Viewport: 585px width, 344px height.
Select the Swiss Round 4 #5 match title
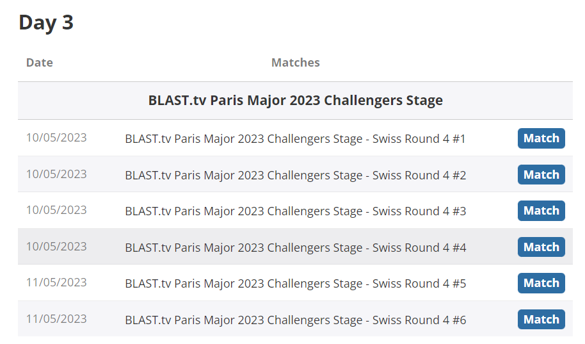tap(296, 284)
